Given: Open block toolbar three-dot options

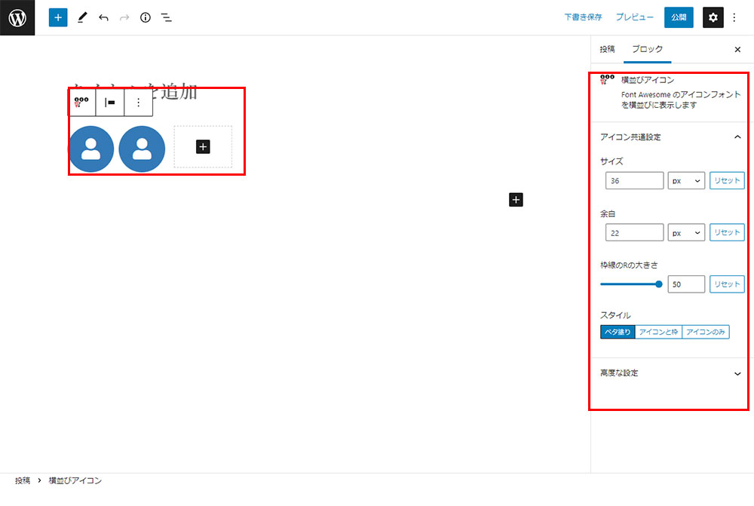Looking at the screenshot, I should (x=138, y=103).
